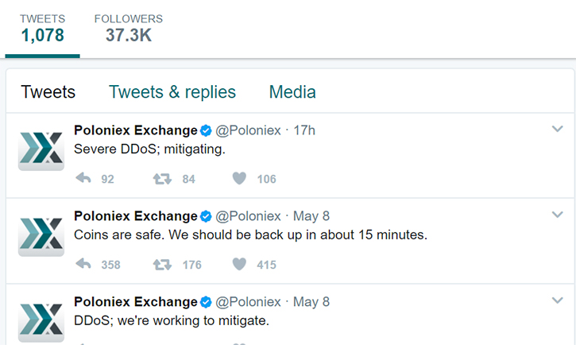Open Poloniex avatar on 'Severe DDoS' tweet
This screenshot has height=345, width=576.
[41, 149]
